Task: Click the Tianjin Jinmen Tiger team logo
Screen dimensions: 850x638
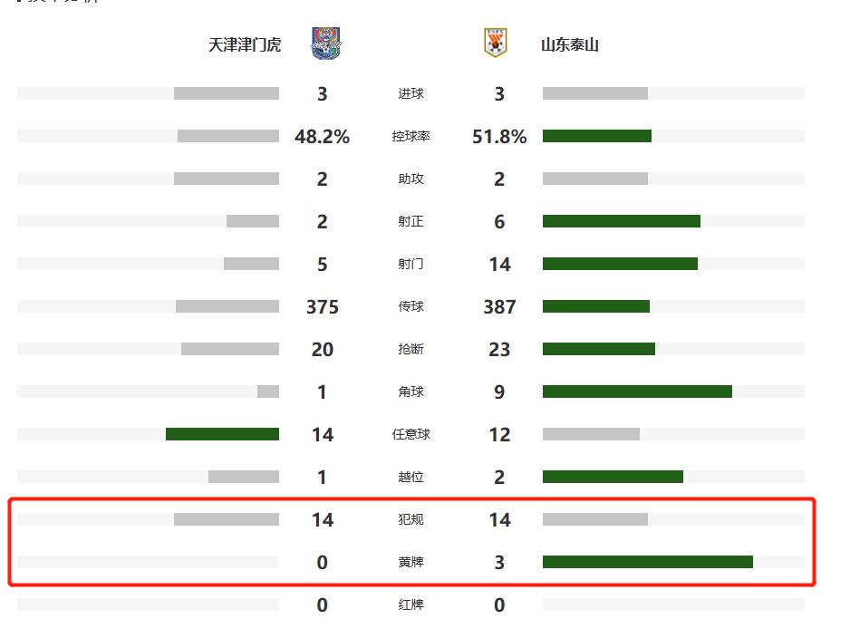Action: click(x=325, y=43)
